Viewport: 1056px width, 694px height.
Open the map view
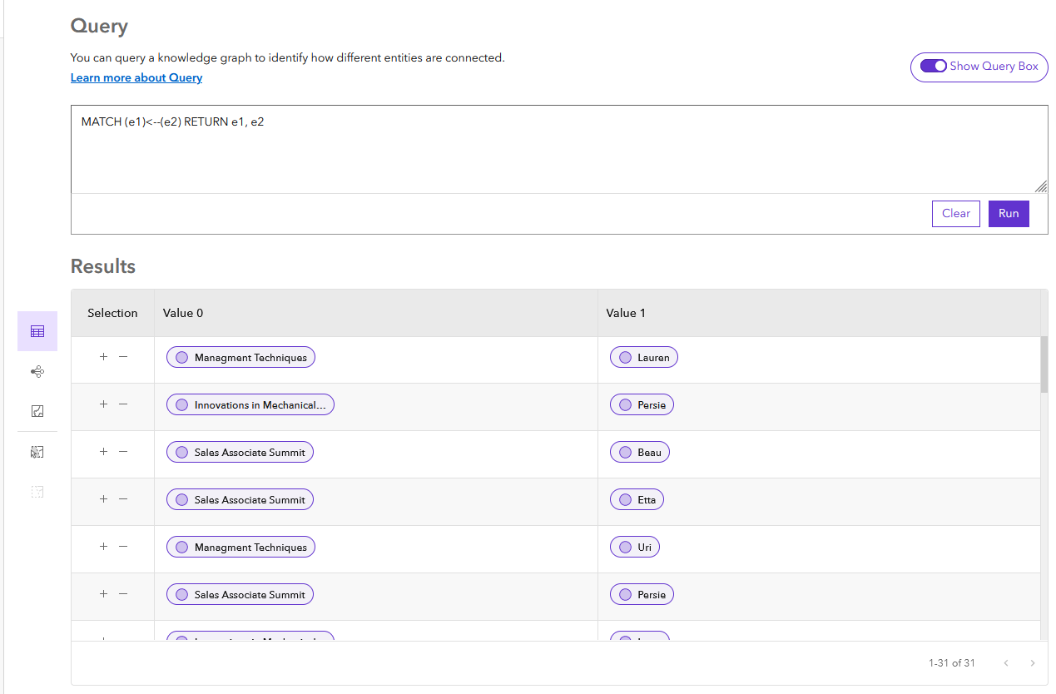coord(37,410)
